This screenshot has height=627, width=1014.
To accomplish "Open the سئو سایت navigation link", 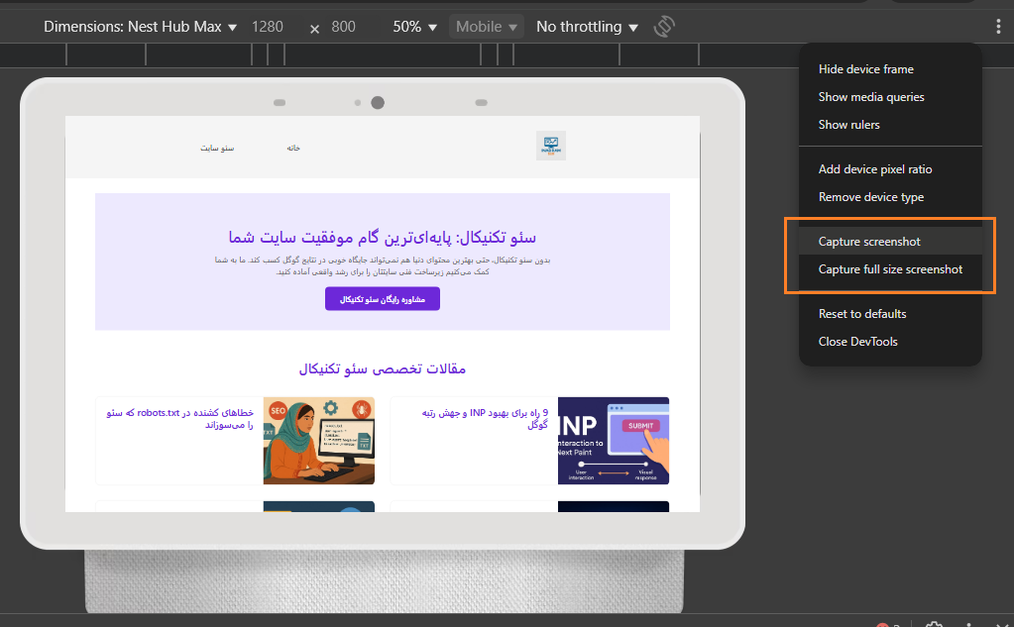I will click(217, 148).
